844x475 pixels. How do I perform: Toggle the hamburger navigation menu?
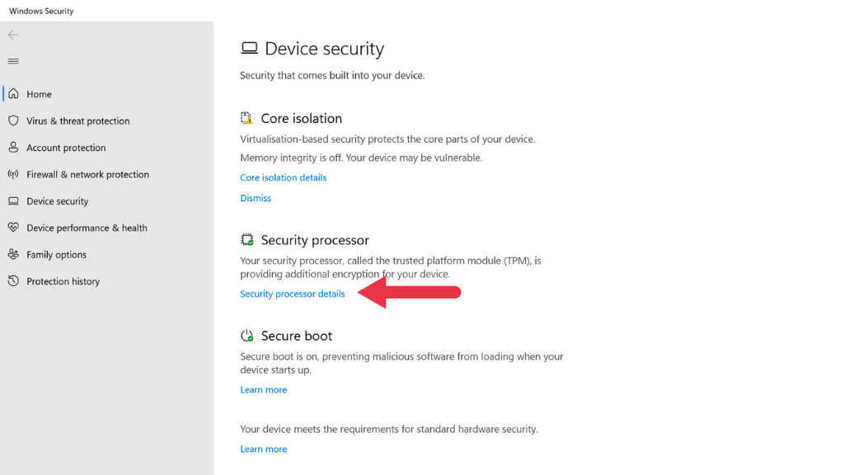pos(13,61)
